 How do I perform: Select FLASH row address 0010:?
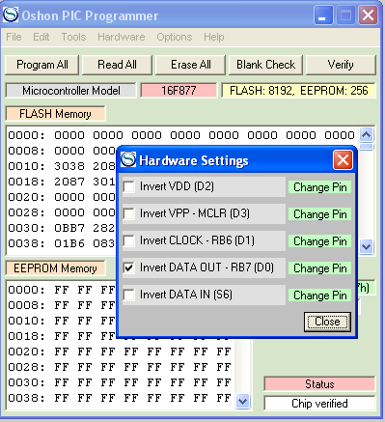click(x=26, y=166)
